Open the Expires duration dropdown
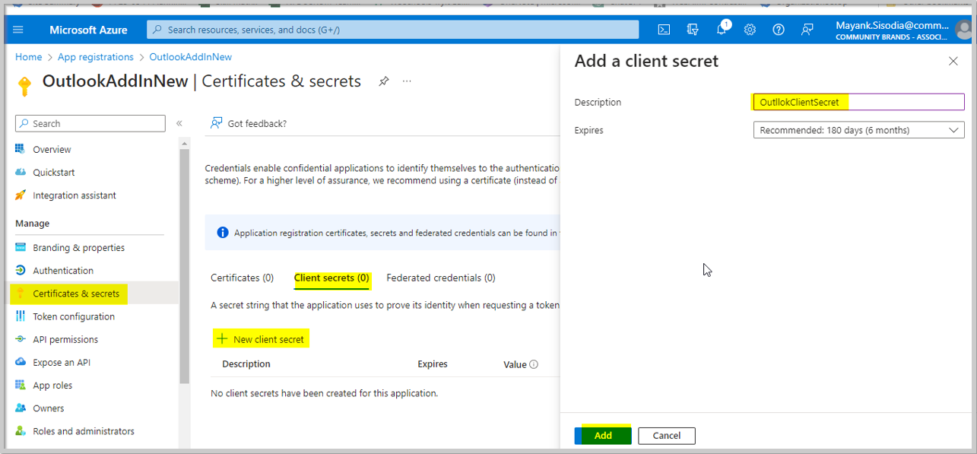The height and width of the screenshot is (454, 977). 954,129
